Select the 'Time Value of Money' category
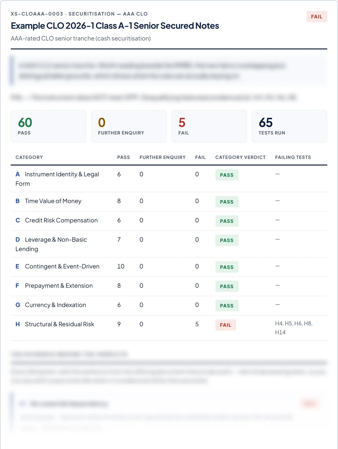This screenshot has width=338, height=449. (x=53, y=201)
